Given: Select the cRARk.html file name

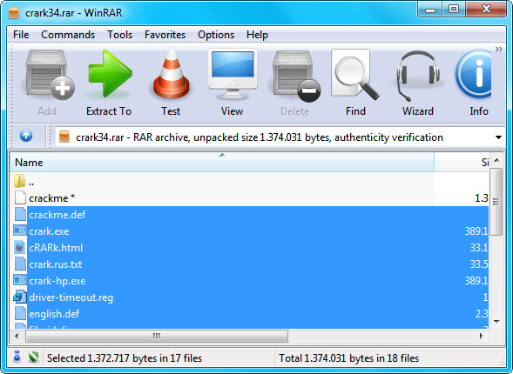Looking at the screenshot, I should (x=56, y=248).
